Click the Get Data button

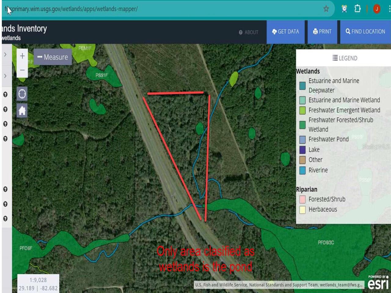point(285,32)
